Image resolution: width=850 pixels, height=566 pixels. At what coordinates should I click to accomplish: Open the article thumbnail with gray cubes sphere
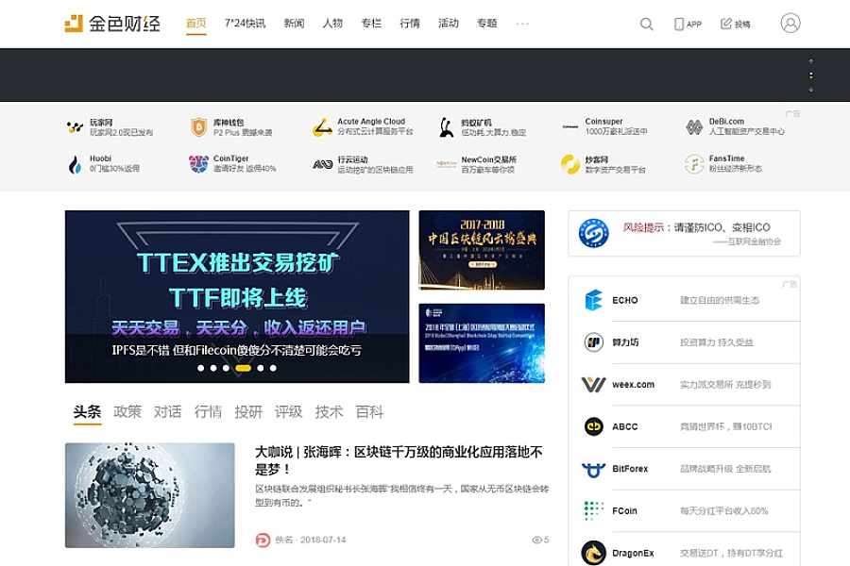[x=149, y=495]
